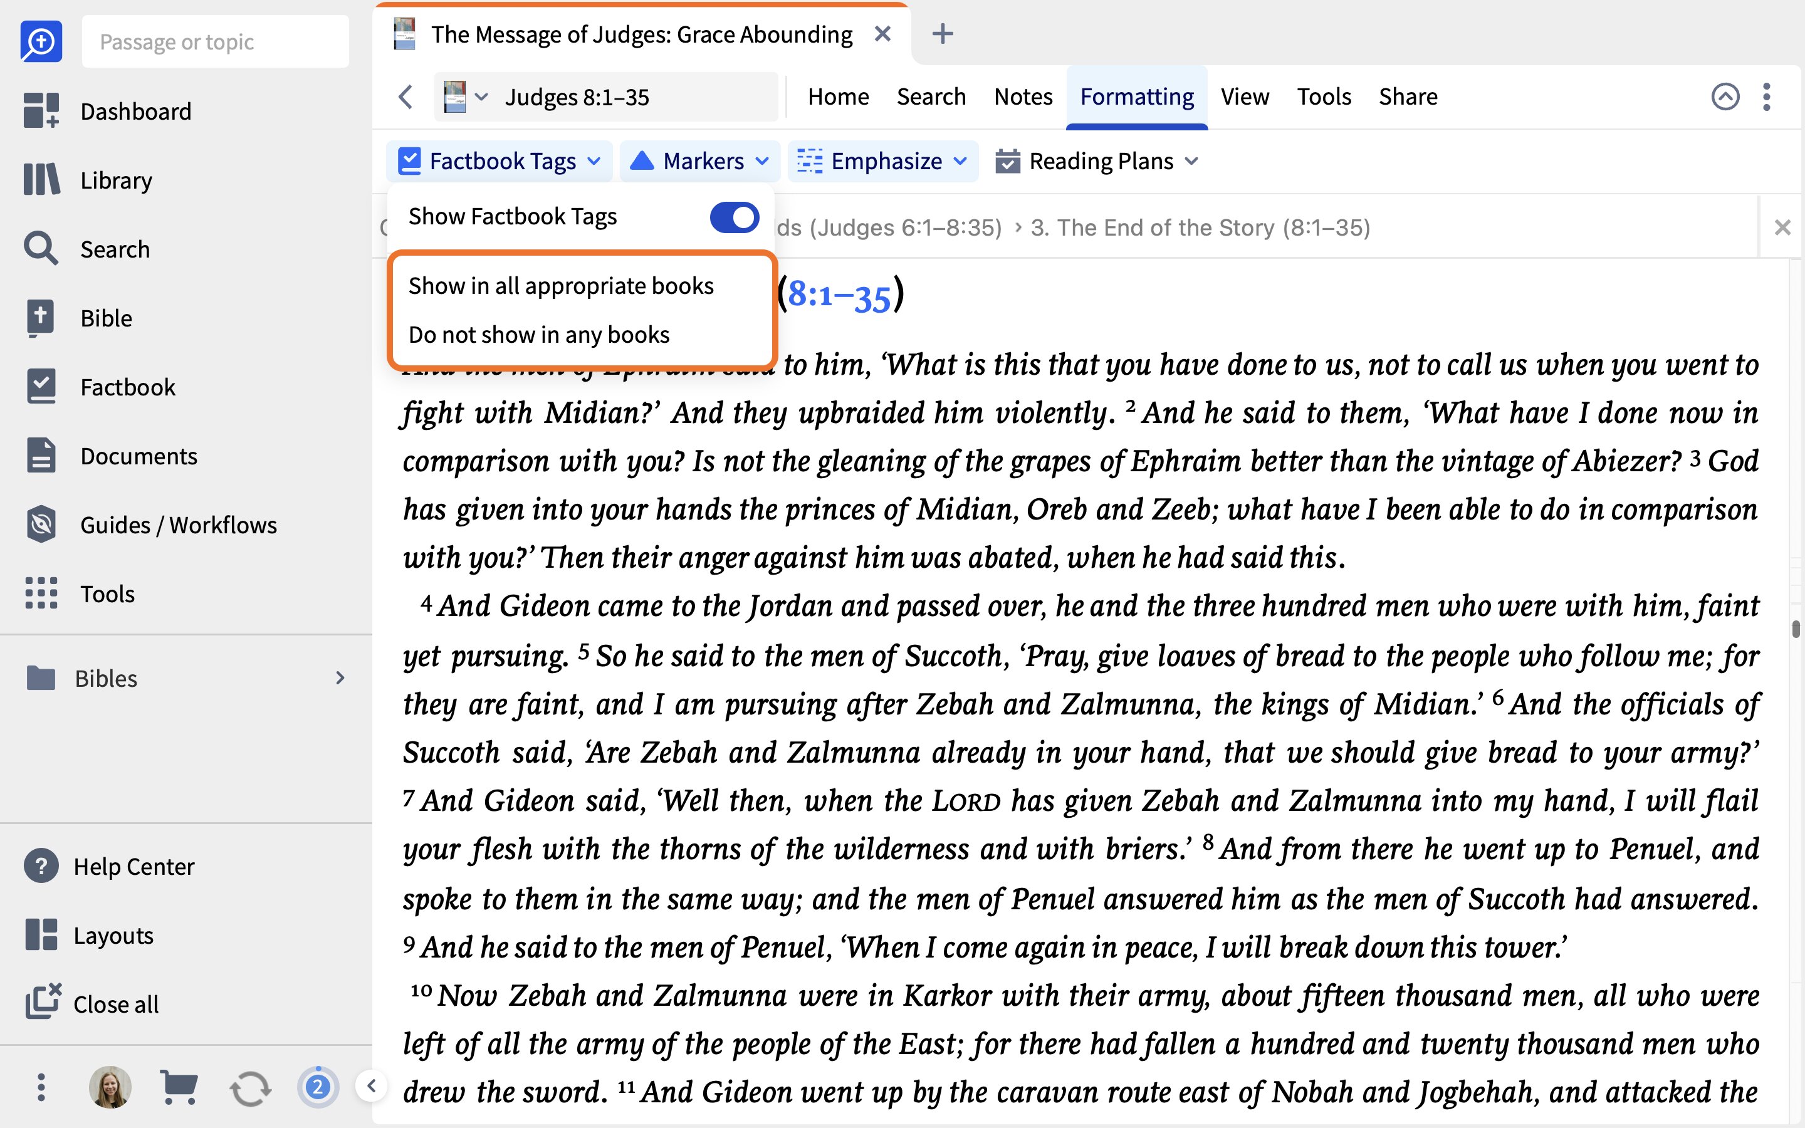This screenshot has width=1805, height=1128.
Task: Select the Share menu tab
Action: click(x=1408, y=97)
